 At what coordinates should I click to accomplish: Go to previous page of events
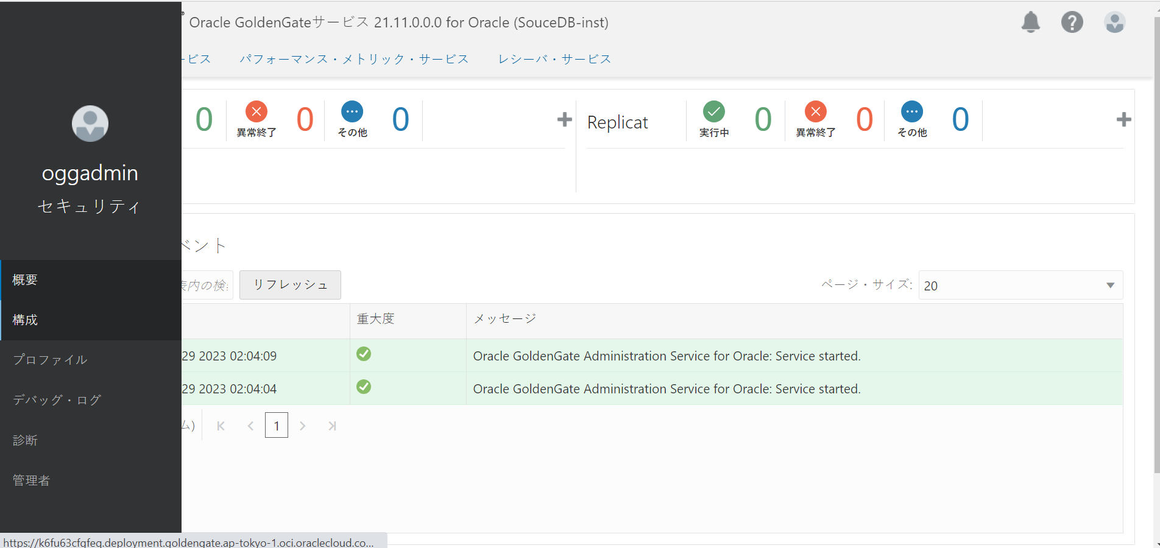pos(250,426)
